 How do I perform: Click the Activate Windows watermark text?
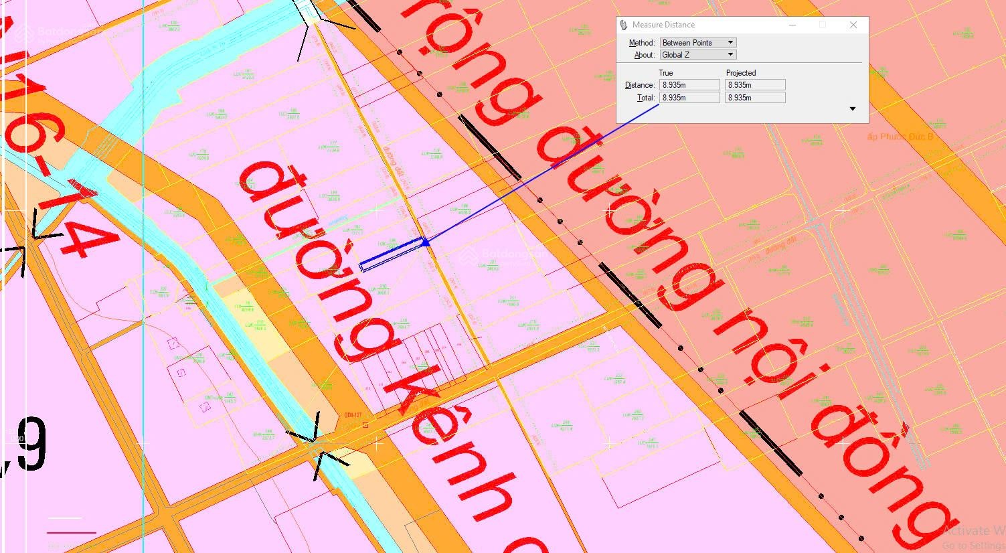(974, 531)
